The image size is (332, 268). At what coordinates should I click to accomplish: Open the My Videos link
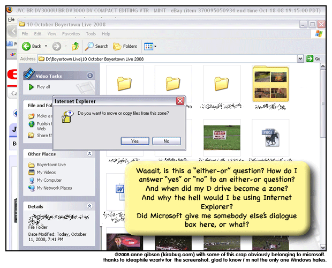point(46,173)
